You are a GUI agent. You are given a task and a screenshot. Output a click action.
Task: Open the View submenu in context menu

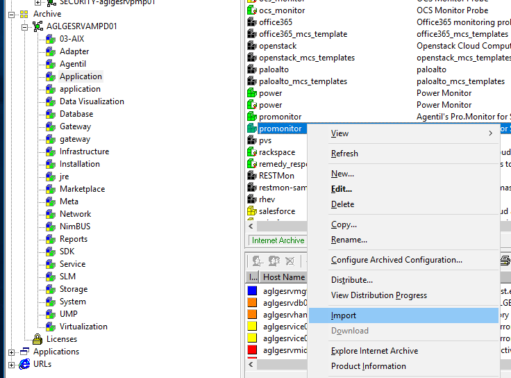tap(340, 133)
